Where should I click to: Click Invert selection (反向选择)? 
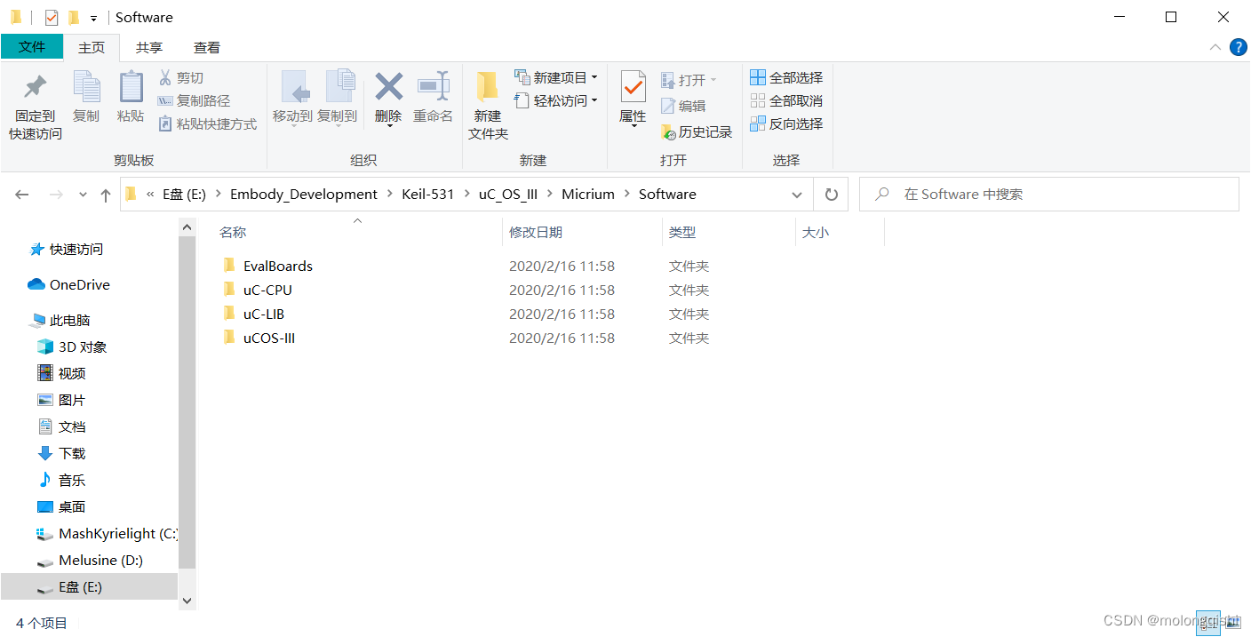click(786, 124)
